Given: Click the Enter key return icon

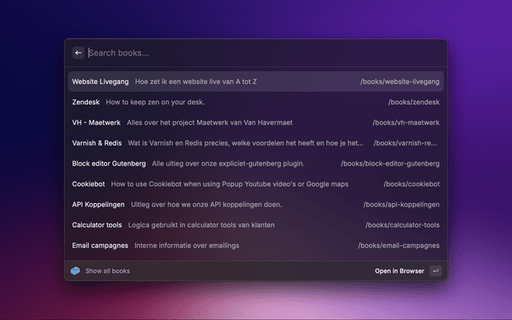Looking at the screenshot, I should [x=434, y=271].
